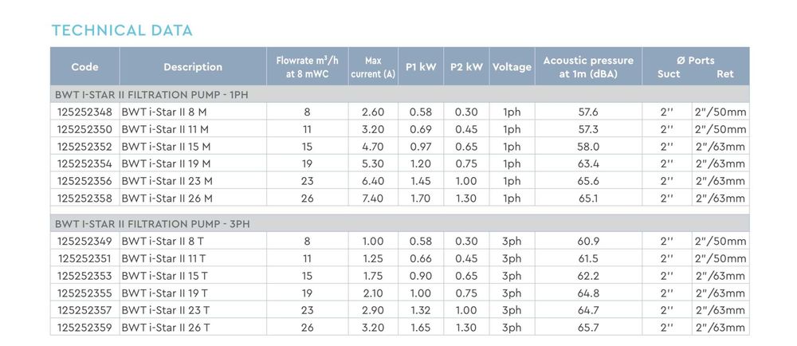Click product code 125252349

(x=84, y=241)
